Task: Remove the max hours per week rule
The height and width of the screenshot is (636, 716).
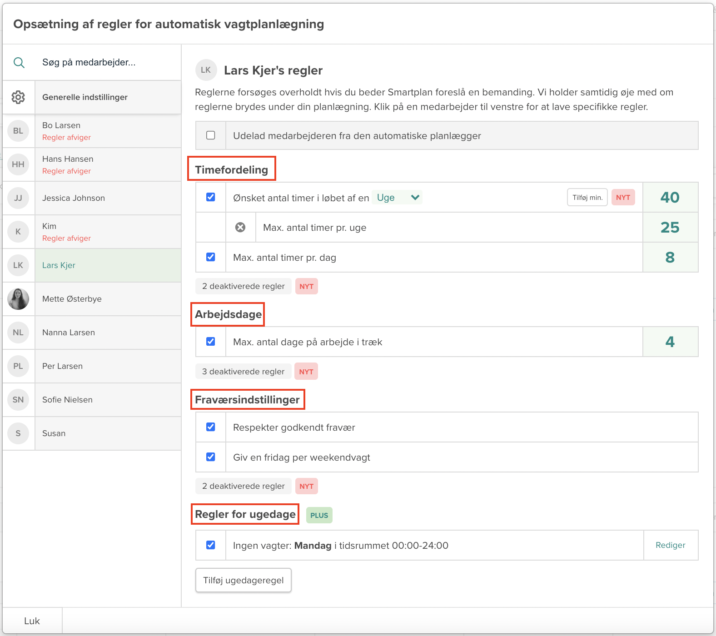Action: pyautogui.click(x=240, y=227)
